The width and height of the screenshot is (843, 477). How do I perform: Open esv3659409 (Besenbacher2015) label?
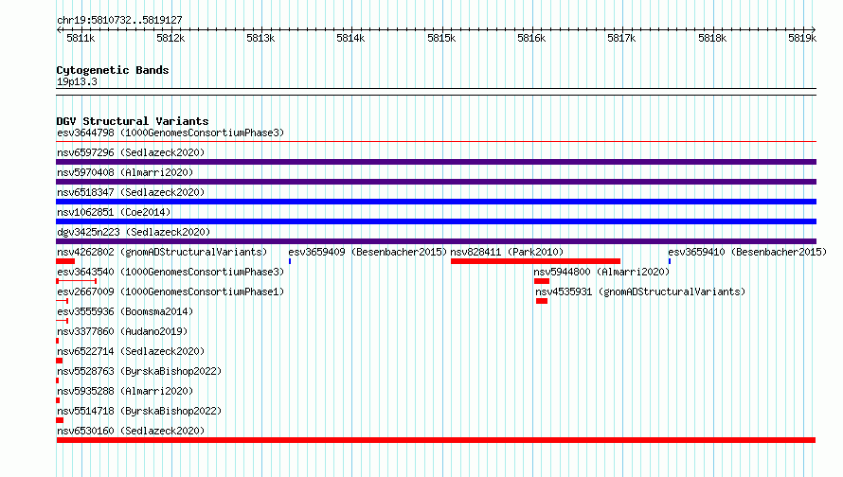click(368, 252)
